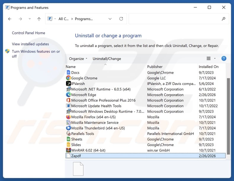Image resolution: width=234 pixels, height=181 pixels.
Task: Select Mozilla Thunderbird (x64 en-US) name
Action: click(x=98, y=128)
